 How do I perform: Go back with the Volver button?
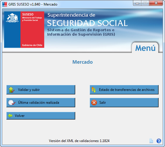click(x=41, y=116)
